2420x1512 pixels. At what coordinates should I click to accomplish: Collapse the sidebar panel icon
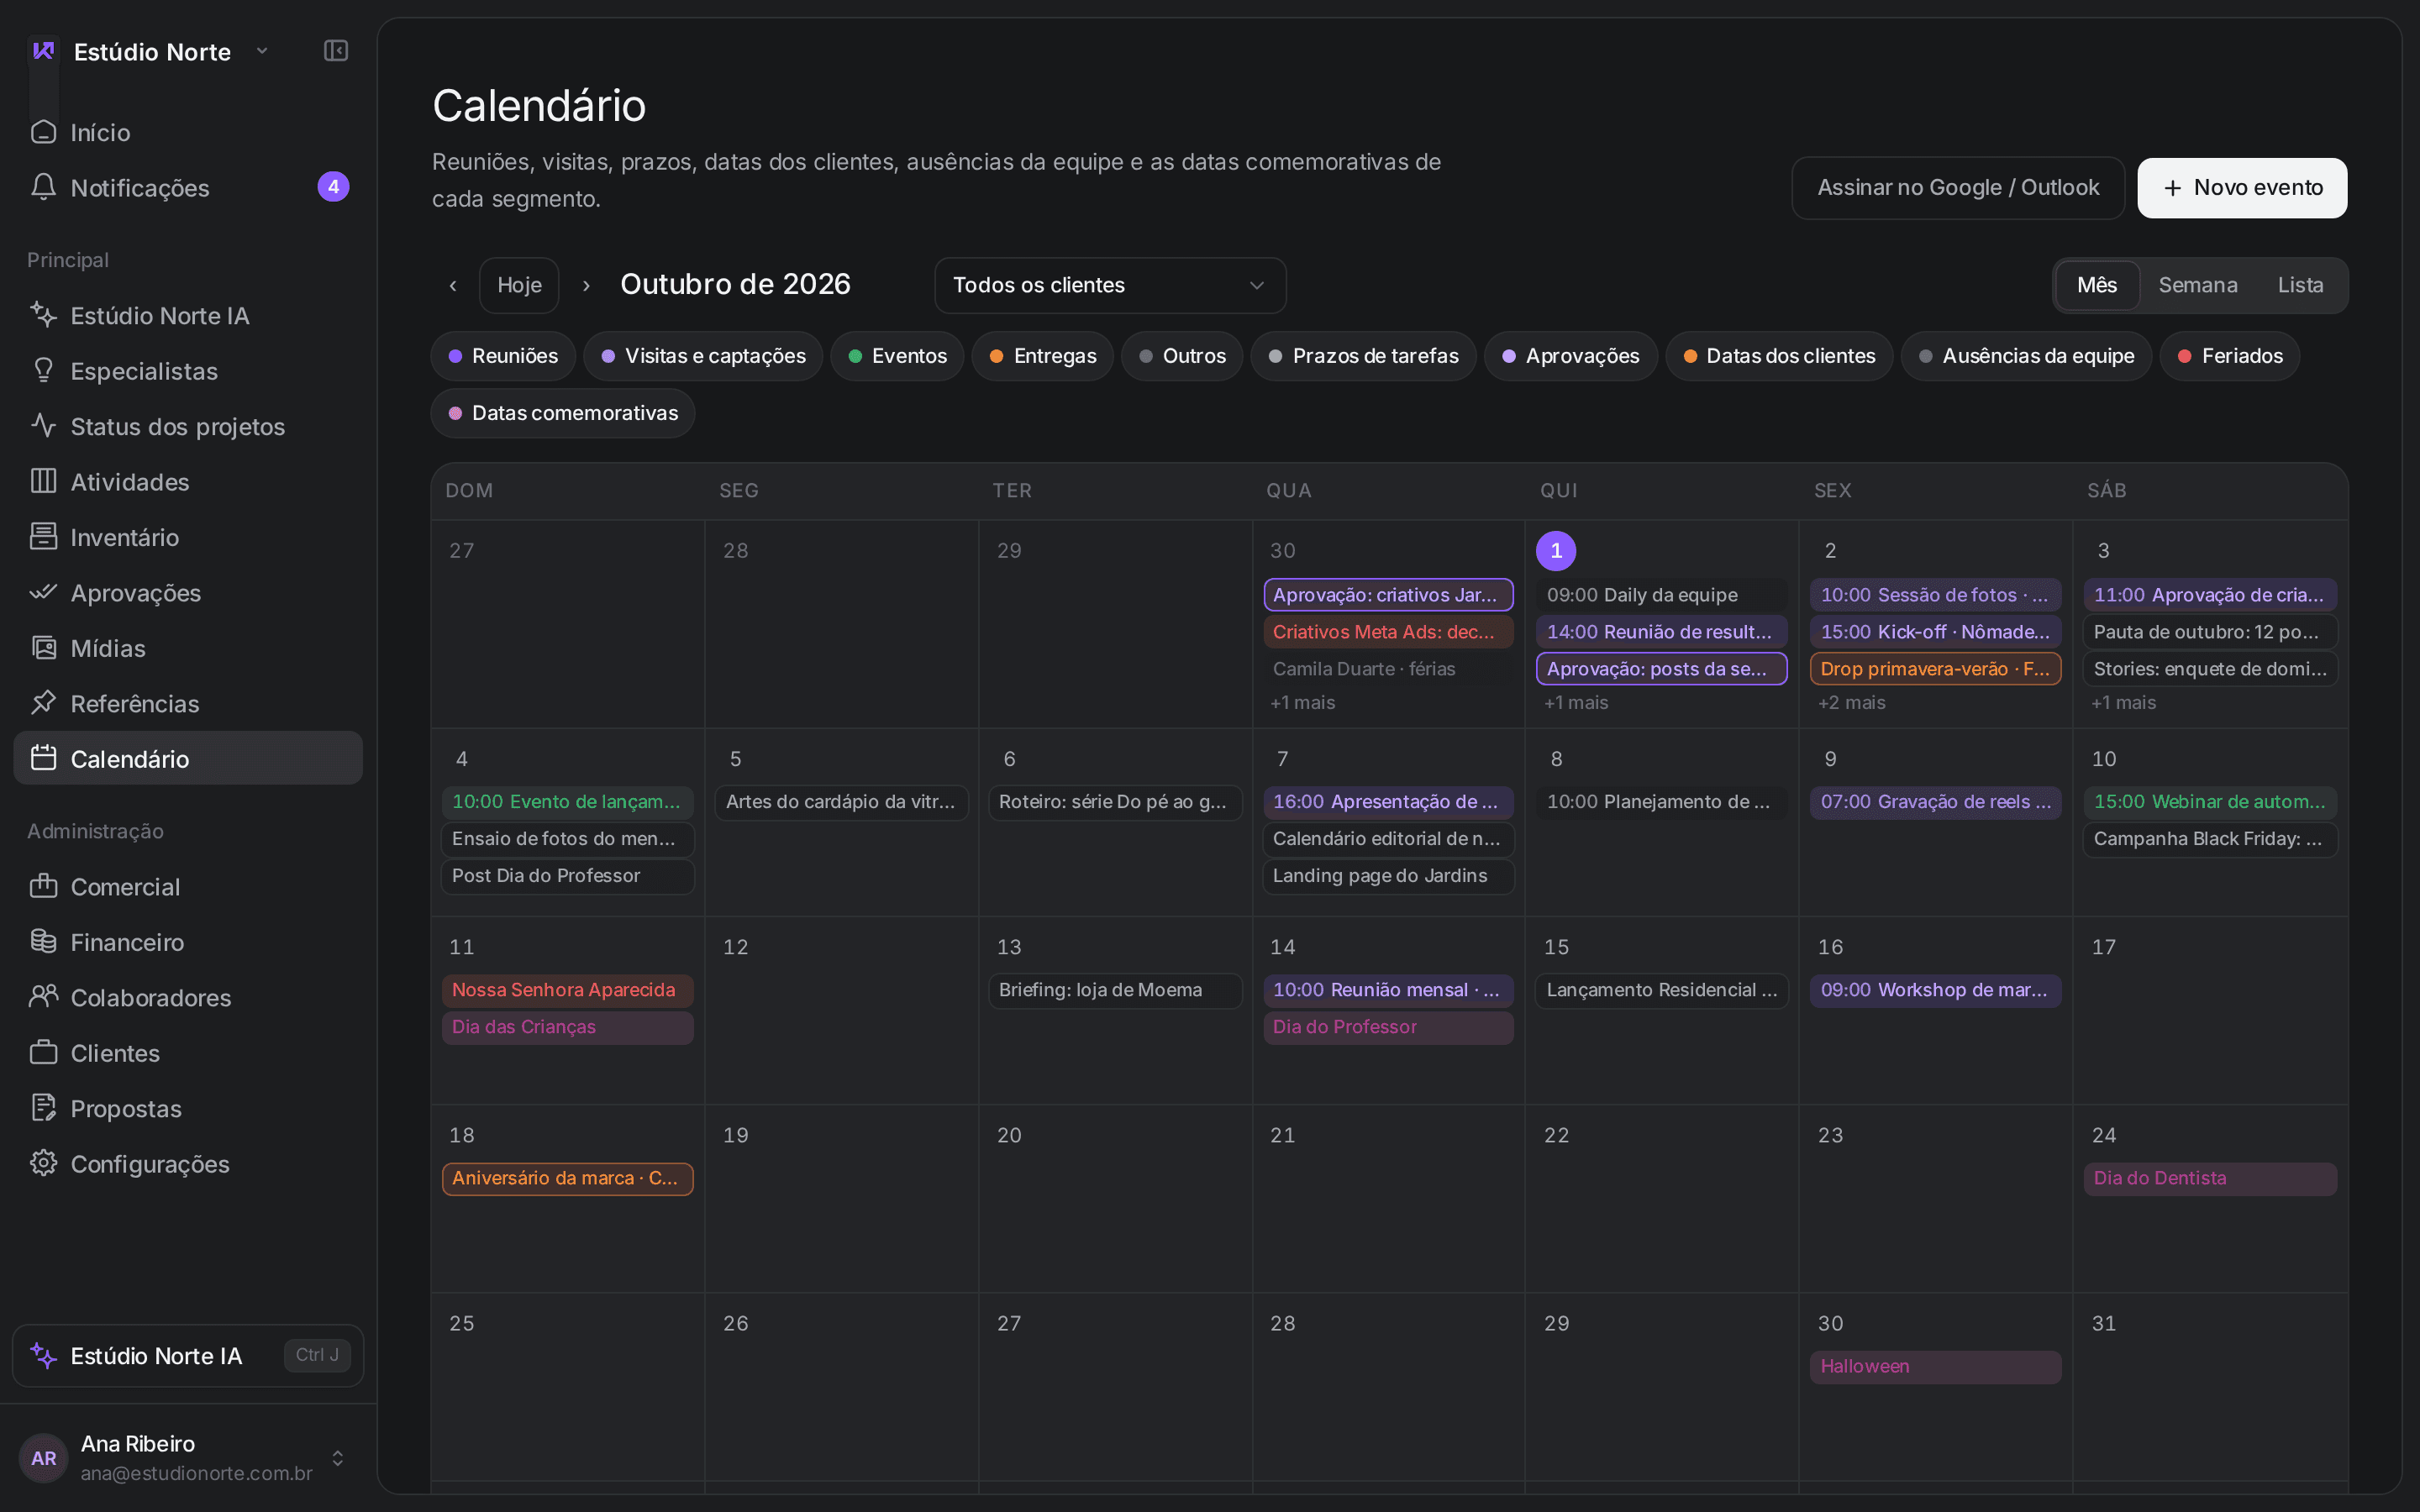(x=336, y=51)
